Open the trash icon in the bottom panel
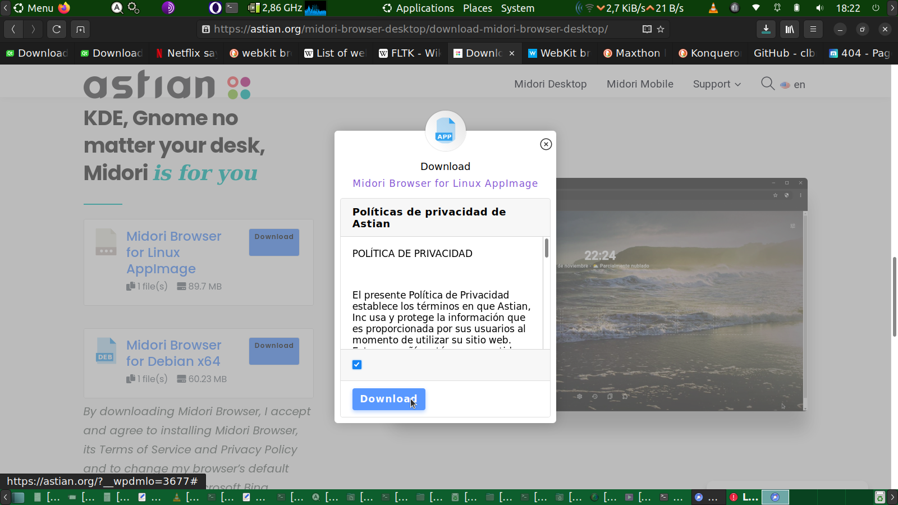 tap(880, 497)
